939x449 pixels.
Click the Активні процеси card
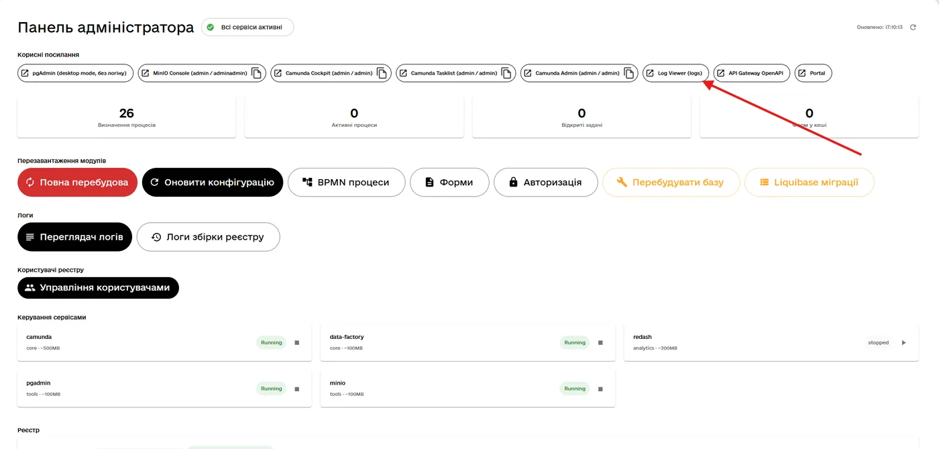tap(354, 117)
